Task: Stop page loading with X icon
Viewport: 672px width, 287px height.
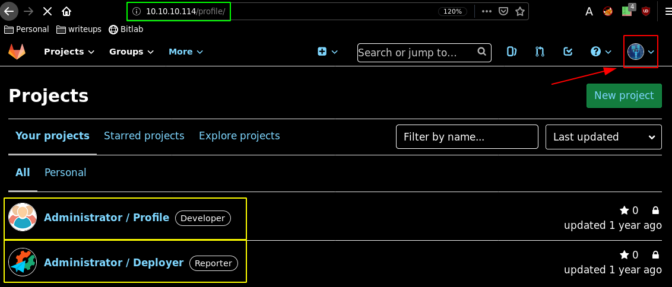Action: tap(47, 11)
